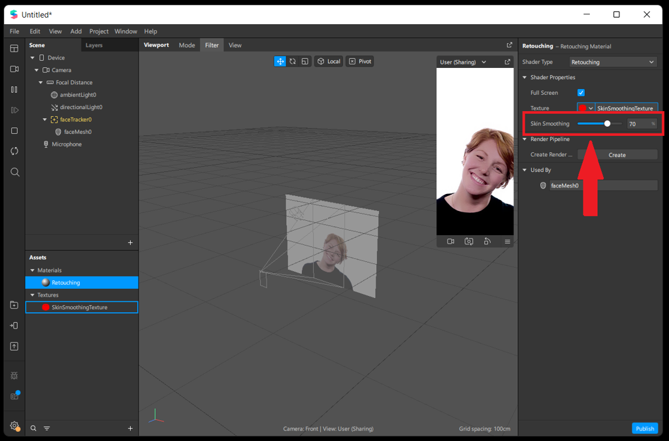Select the SkinSmoothingTexture asset
The width and height of the screenshot is (669, 441).
tap(82, 307)
